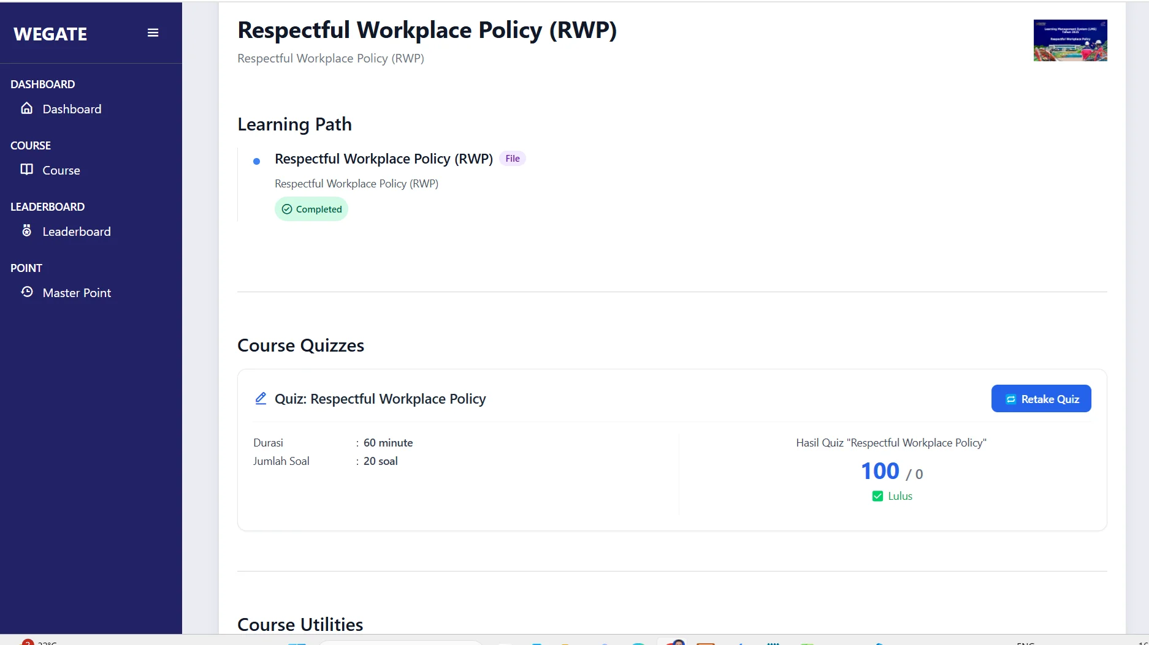
Task: Open the Master Point page
Action: pyautogui.click(x=77, y=293)
